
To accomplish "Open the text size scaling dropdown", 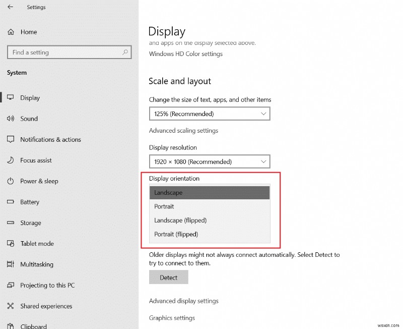I will pos(210,114).
